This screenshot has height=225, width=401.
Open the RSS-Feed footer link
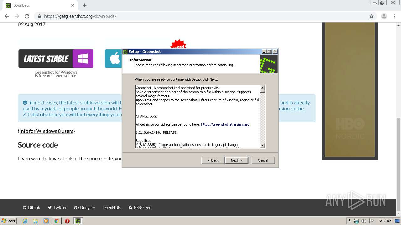coord(140,207)
